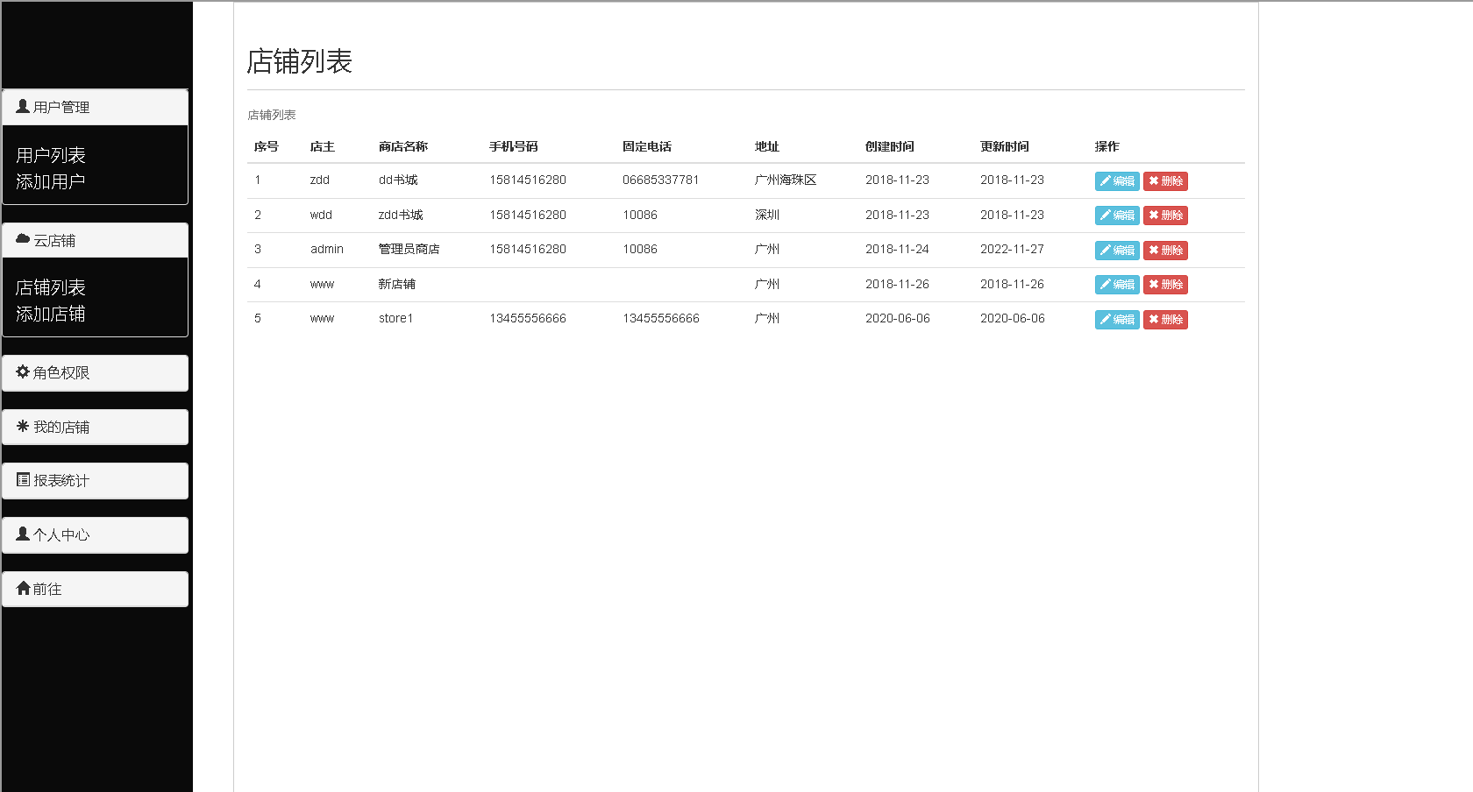1473x792 pixels.
Task: Click the small 店铺列表 table caption
Action: 272,115
